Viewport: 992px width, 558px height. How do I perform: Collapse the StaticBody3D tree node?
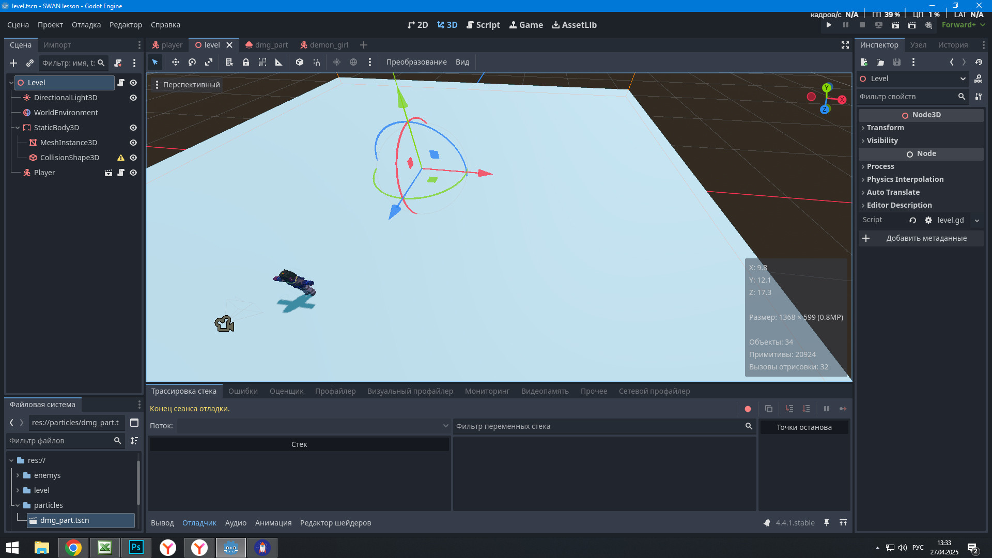[x=18, y=128]
